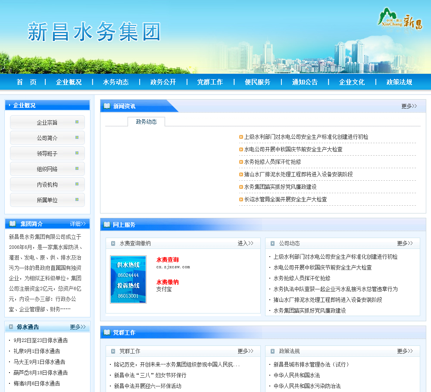431x392 pixels.
Task: Click the book icon beside 集团简介
Action: pyautogui.click(x=12, y=224)
